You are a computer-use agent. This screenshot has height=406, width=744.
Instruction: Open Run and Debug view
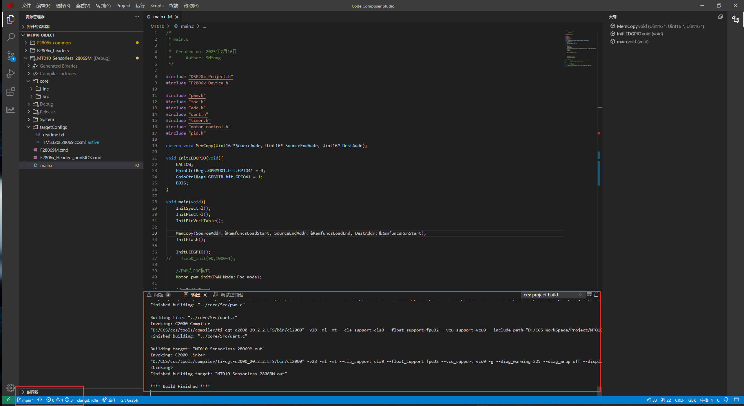point(11,74)
